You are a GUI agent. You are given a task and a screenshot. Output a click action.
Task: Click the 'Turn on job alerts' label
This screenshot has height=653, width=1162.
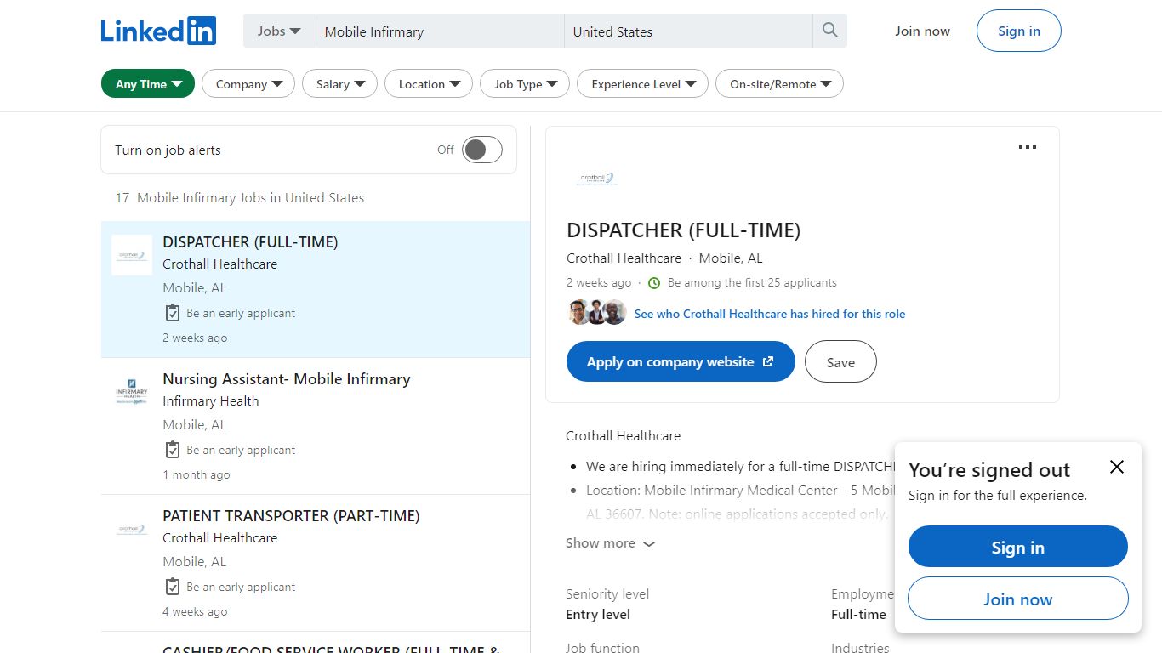[x=168, y=150]
